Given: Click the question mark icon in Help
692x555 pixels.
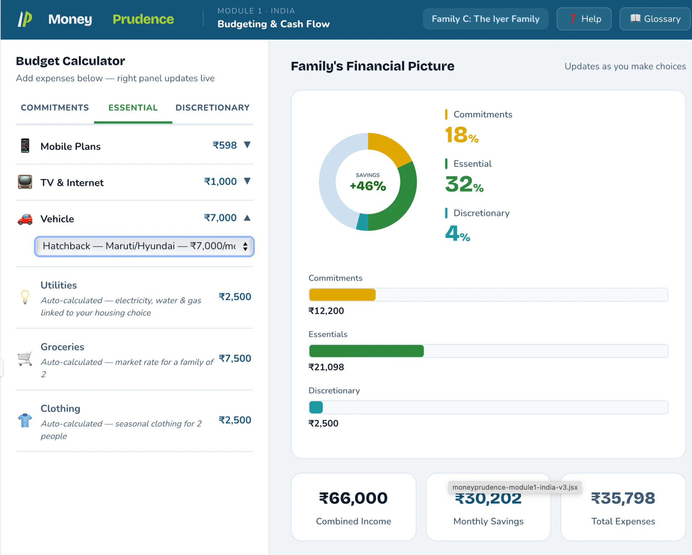Looking at the screenshot, I should [x=572, y=18].
